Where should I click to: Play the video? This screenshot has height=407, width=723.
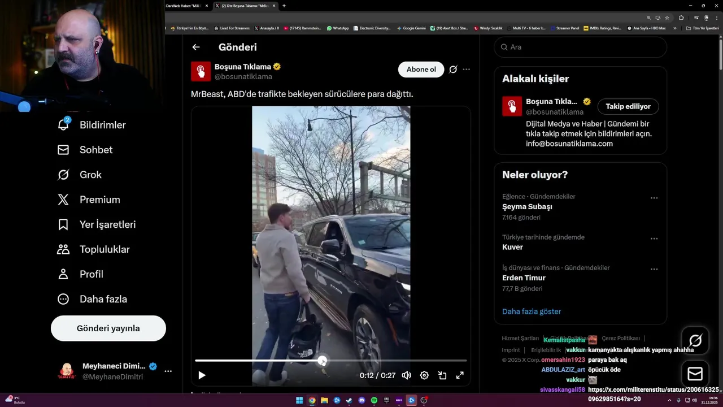pos(202,375)
